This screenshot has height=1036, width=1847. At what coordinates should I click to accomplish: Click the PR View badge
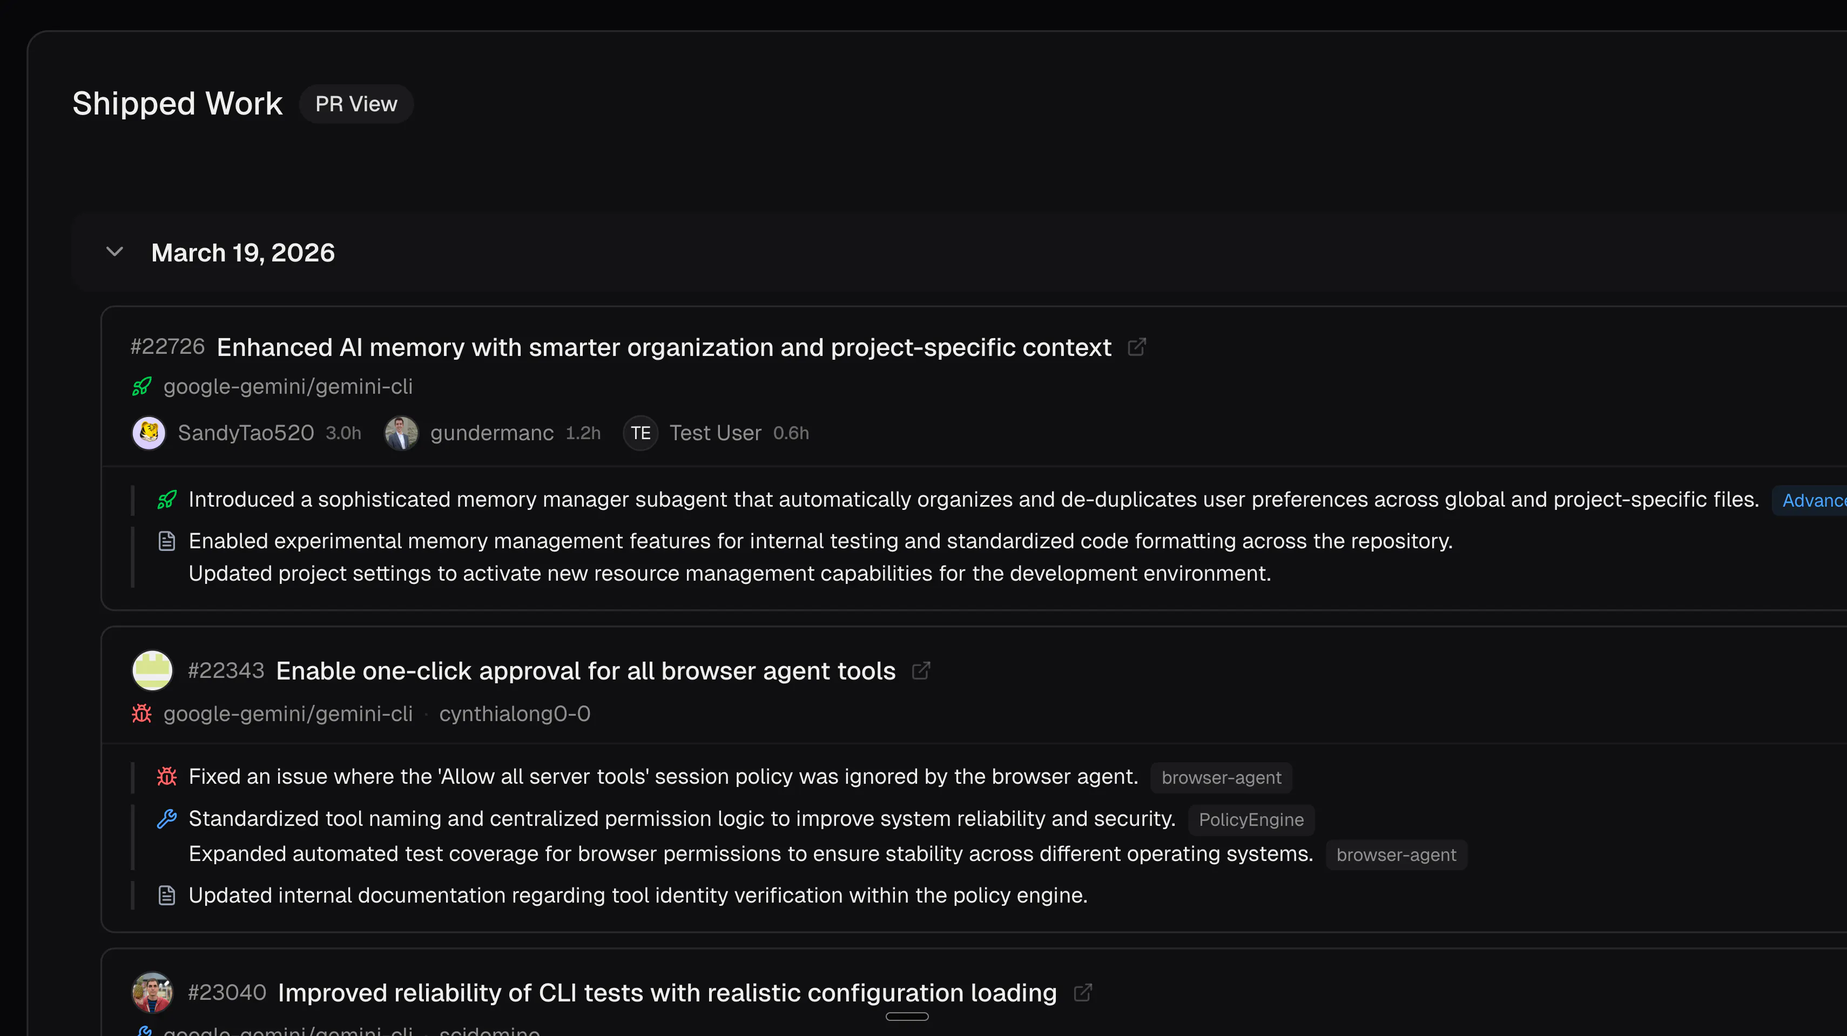(x=356, y=104)
